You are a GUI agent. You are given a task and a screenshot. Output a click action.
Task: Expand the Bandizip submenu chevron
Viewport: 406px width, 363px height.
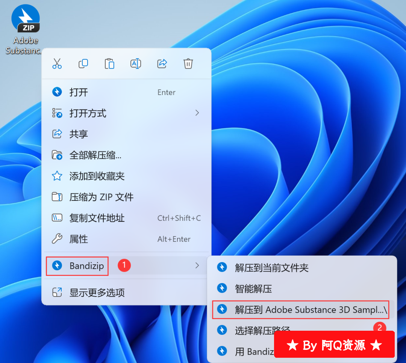pos(197,266)
